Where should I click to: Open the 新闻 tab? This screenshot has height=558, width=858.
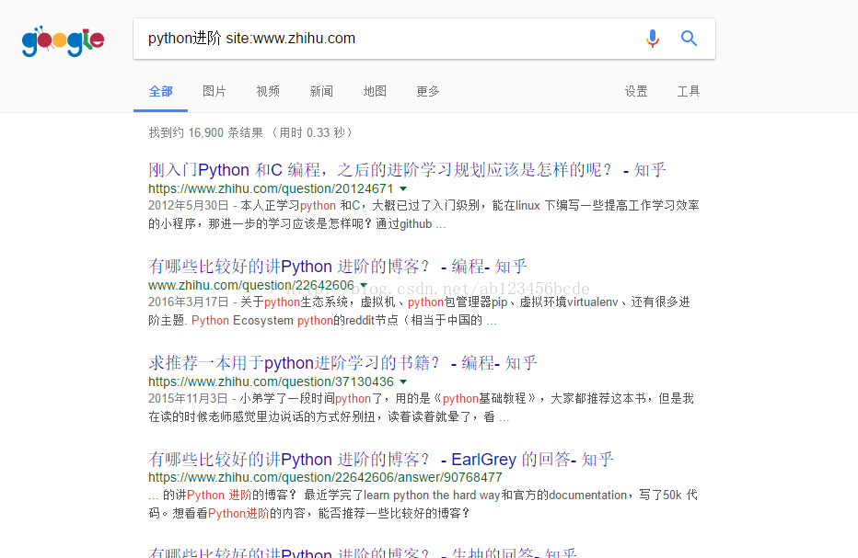[321, 91]
